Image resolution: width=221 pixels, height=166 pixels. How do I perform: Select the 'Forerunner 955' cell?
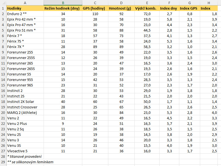click(x=25, y=80)
